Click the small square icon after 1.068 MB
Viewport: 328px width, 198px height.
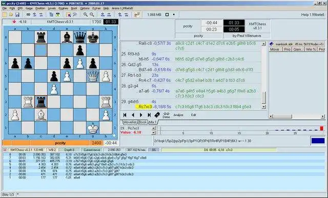click(167, 15)
